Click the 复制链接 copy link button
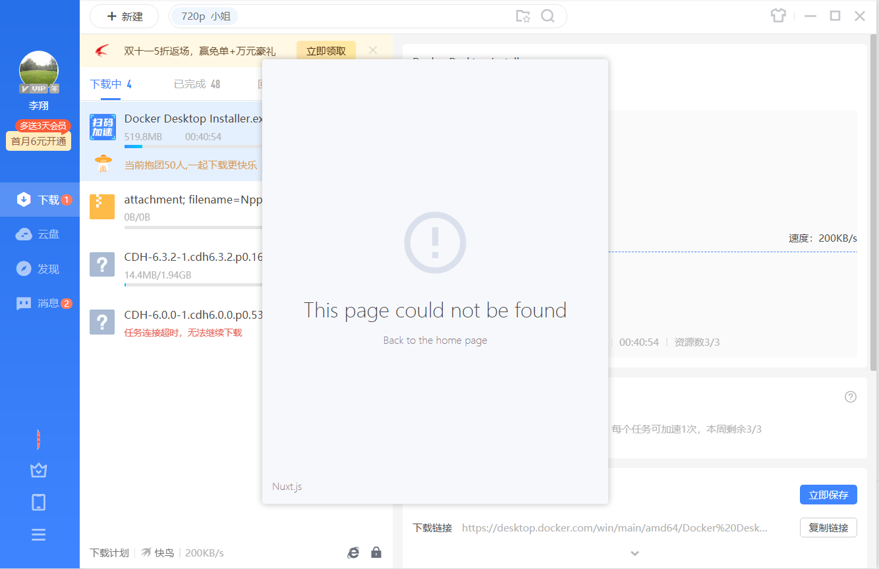This screenshot has height=569, width=879. (828, 528)
